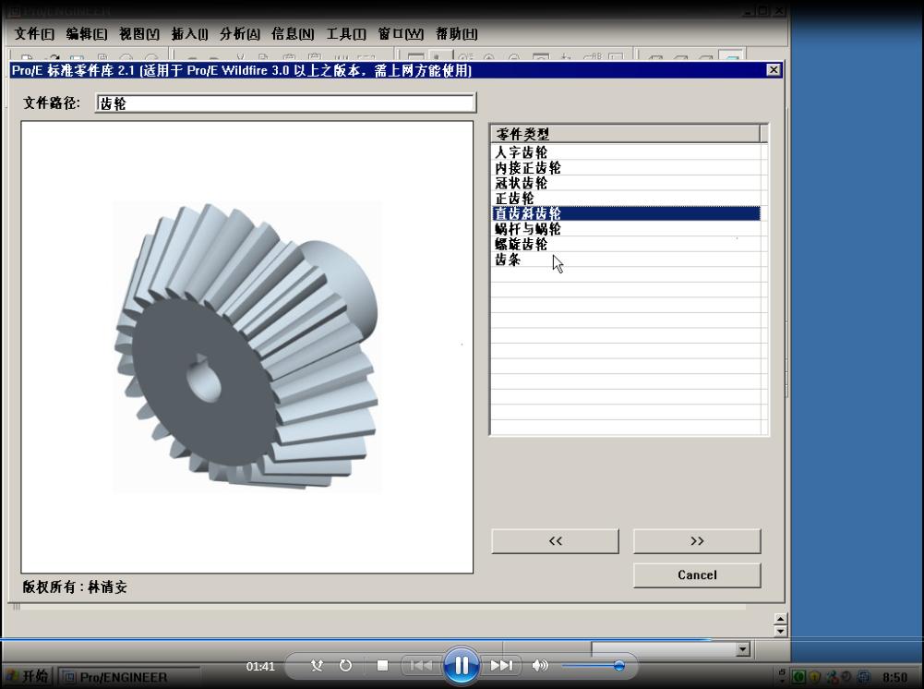The width and height of the screenshot is (924, 689).
Task: Open the 编辑(E) menu
Action: click(x=87, y=34)
